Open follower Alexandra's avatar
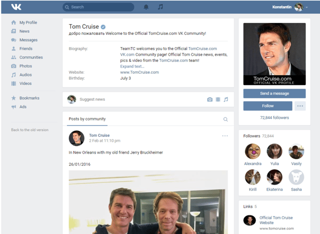Viewport: 320px width, 234px height. pyautogui.click(x=252, y=152)
